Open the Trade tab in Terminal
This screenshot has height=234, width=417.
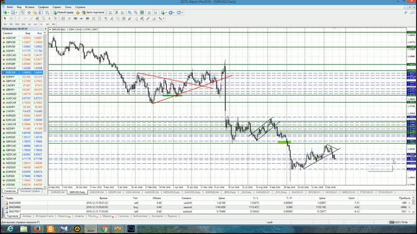click(12, 216)
